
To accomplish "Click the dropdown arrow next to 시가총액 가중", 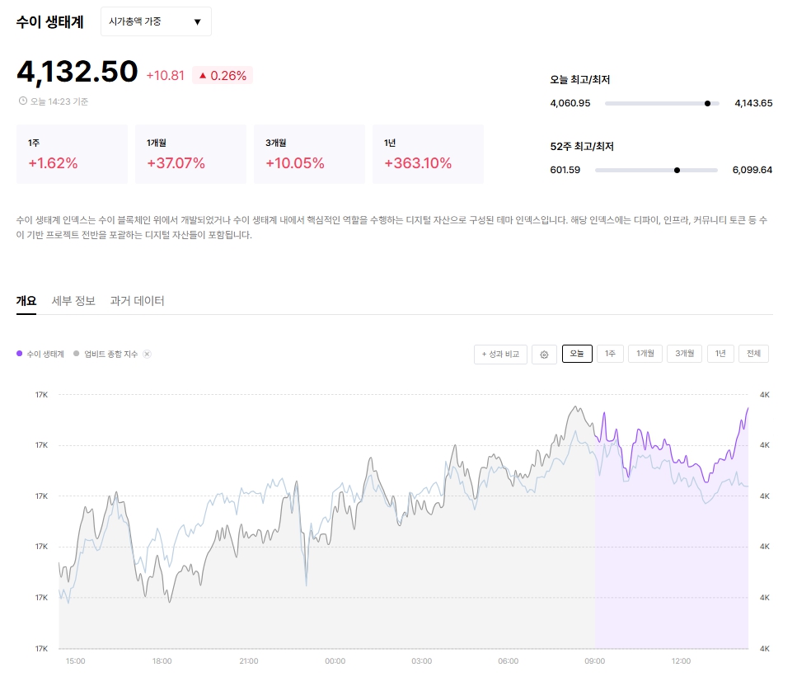I will coord(198,22).
